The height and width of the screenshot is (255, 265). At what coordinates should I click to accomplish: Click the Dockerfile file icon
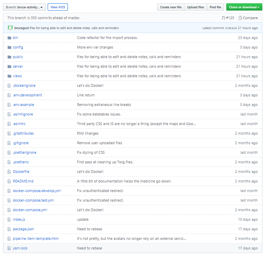coord(9,172)
